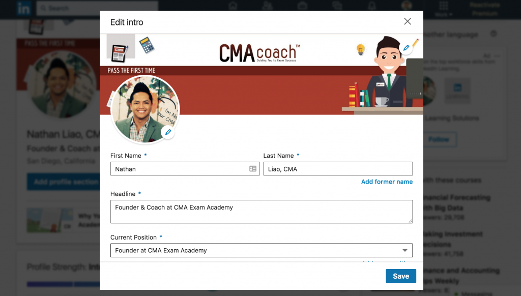The height and width of the screenshot is (296, 521).
Task: Click the Add former name link
Action: 387,182
